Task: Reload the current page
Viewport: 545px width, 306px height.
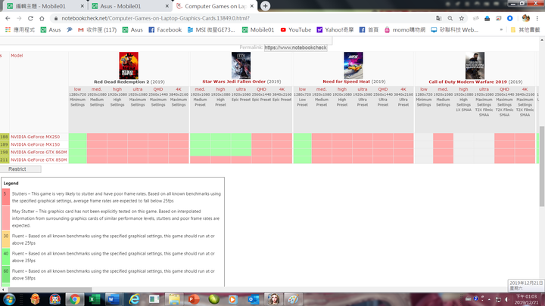Action: 30,18
